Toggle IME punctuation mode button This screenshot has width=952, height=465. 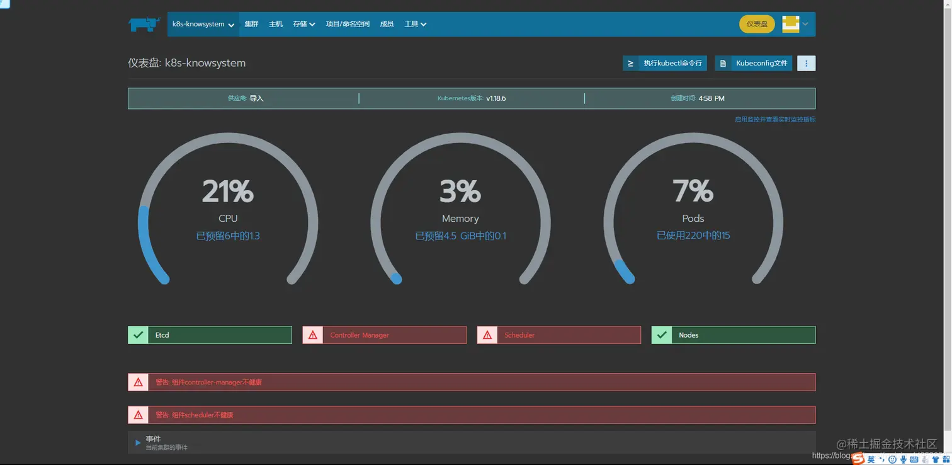pos(882,459)
